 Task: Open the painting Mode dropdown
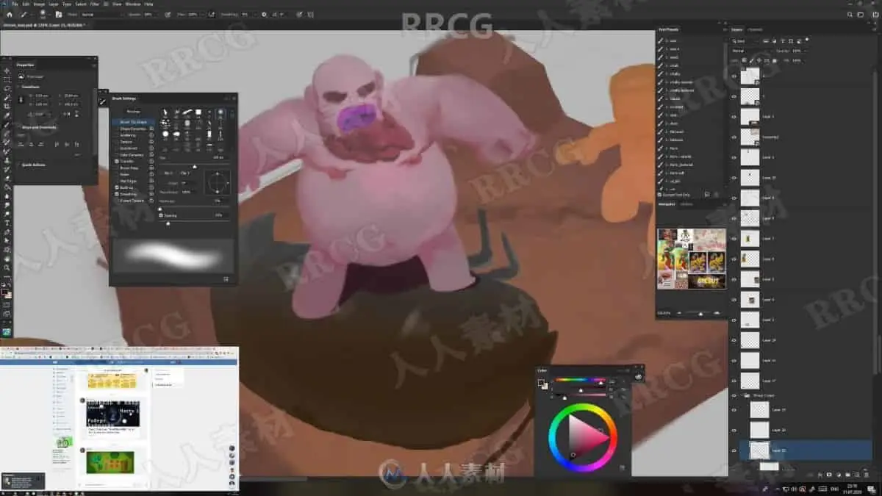click(103, 15)
